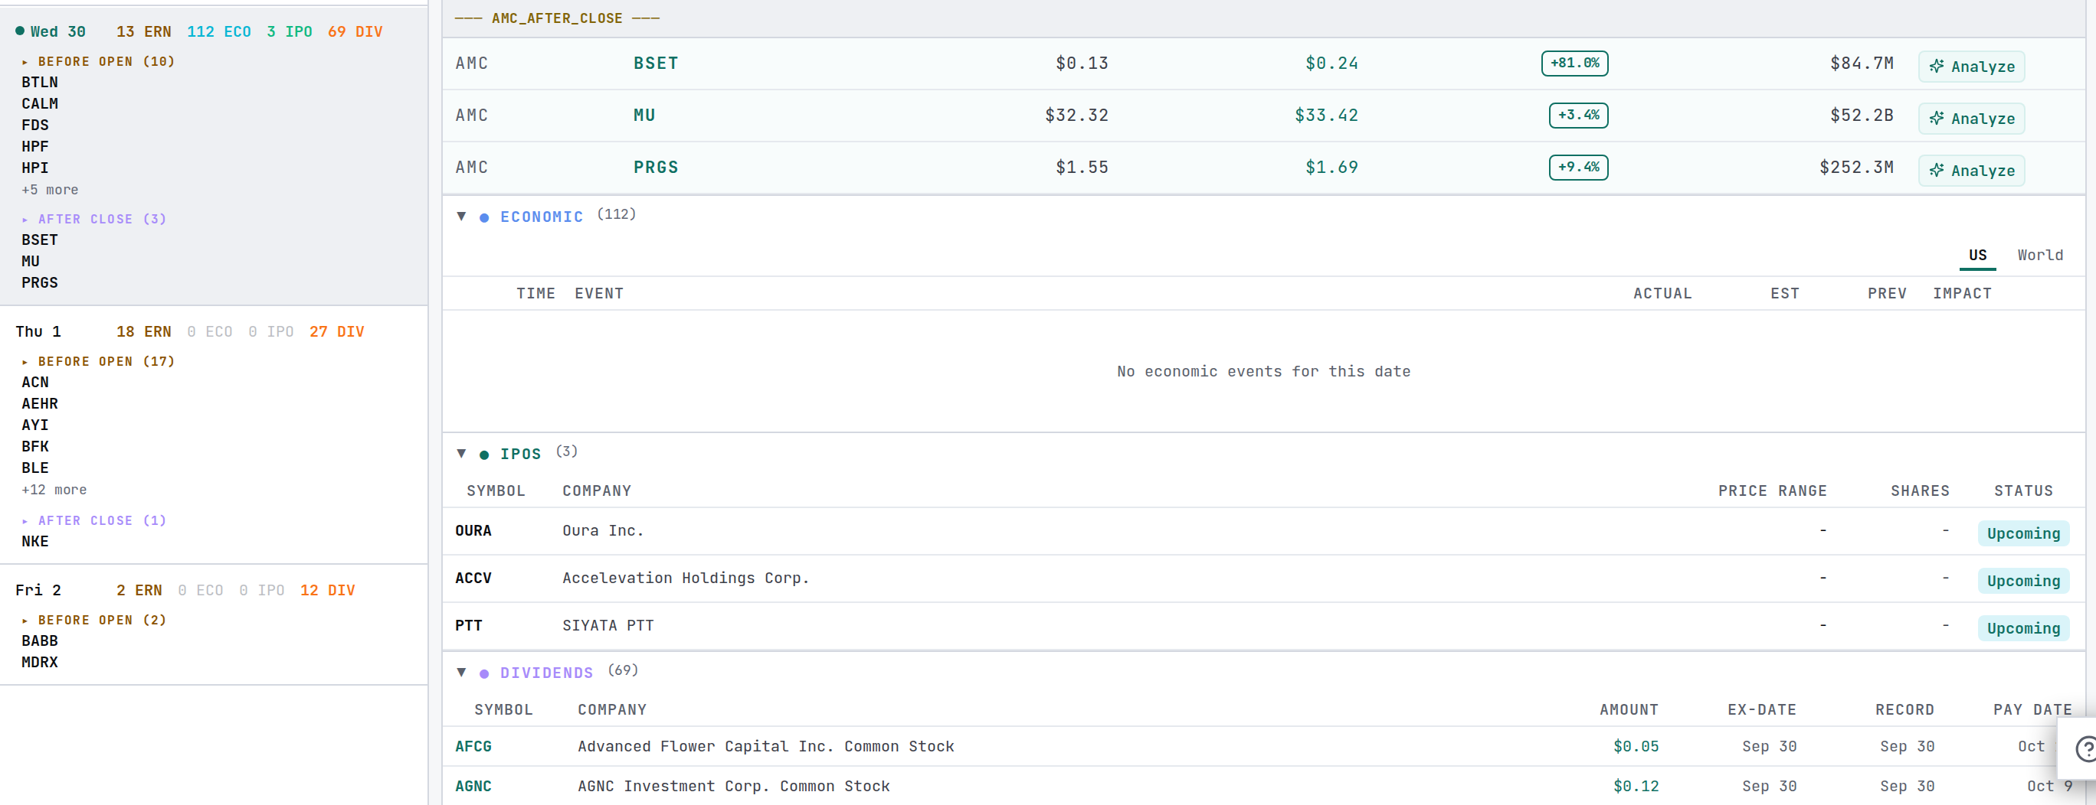Open MU ticker in earnings table

[x=644, y=116]
